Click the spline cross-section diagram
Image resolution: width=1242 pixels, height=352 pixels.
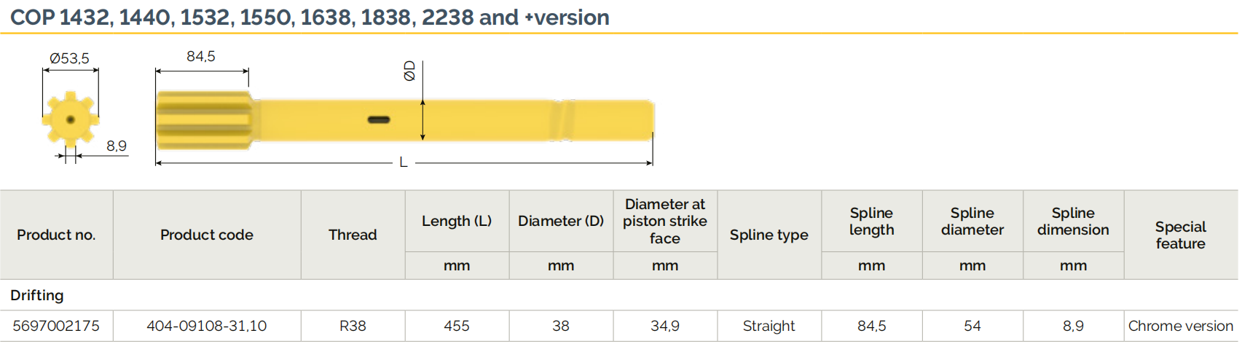(70, 119)
